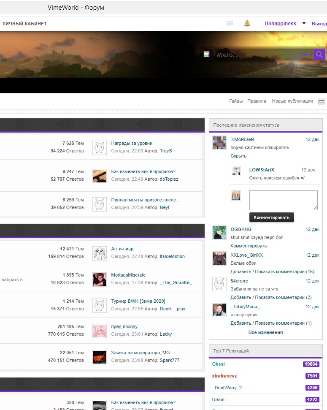Open the topic Заявка на модератора, MG
The image size is (327, 410).
[141, 353]
